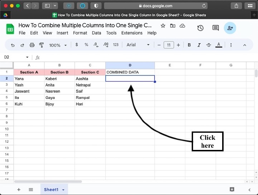The width and height of the screenshot is (258, 195).
Task: Open the text color picker
Action: 219,45
